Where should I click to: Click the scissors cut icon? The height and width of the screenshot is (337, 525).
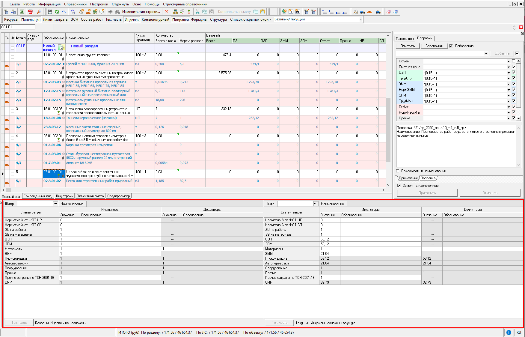coord(198,12)
